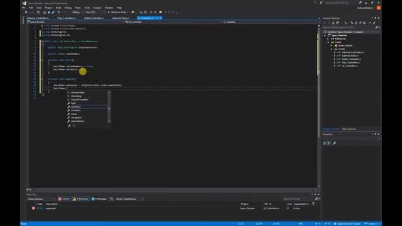Click the Collapse All icon in Solution Explorer
The height and width of the screenshot is (226, 402).
(360, 23)
